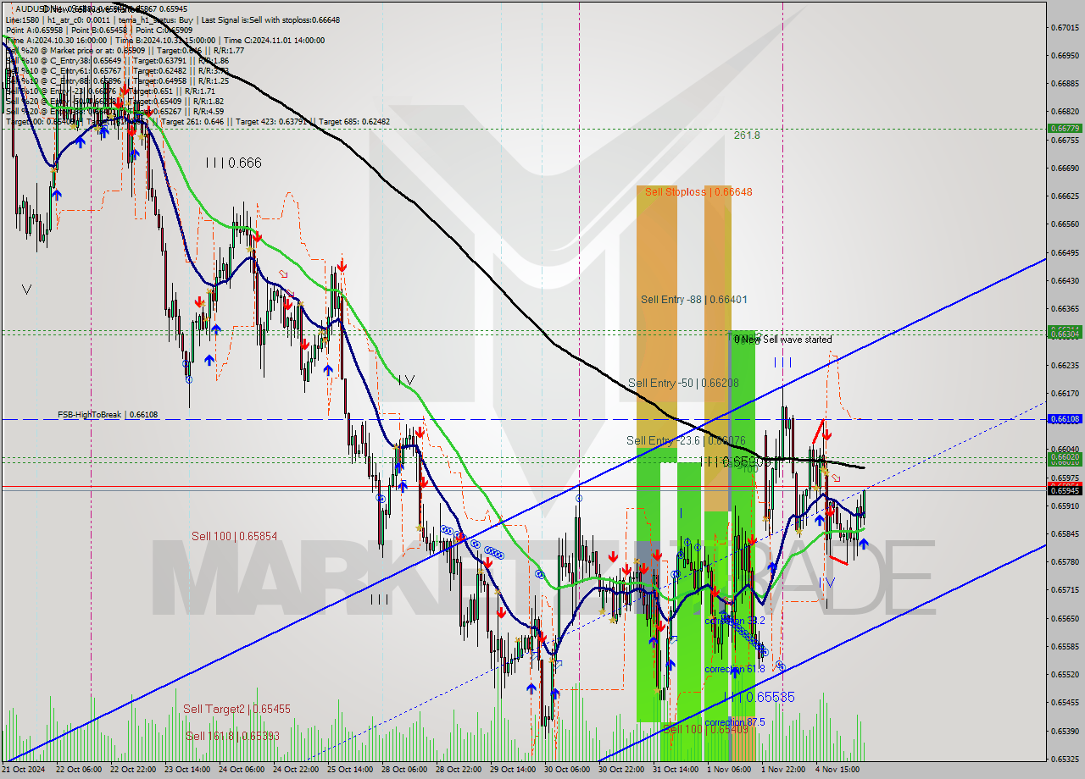Click the 'Sell Entry -50 | 0.66208' label
Image resolution: width=1085 pixels, height=779 pixels.
point(683,384)
